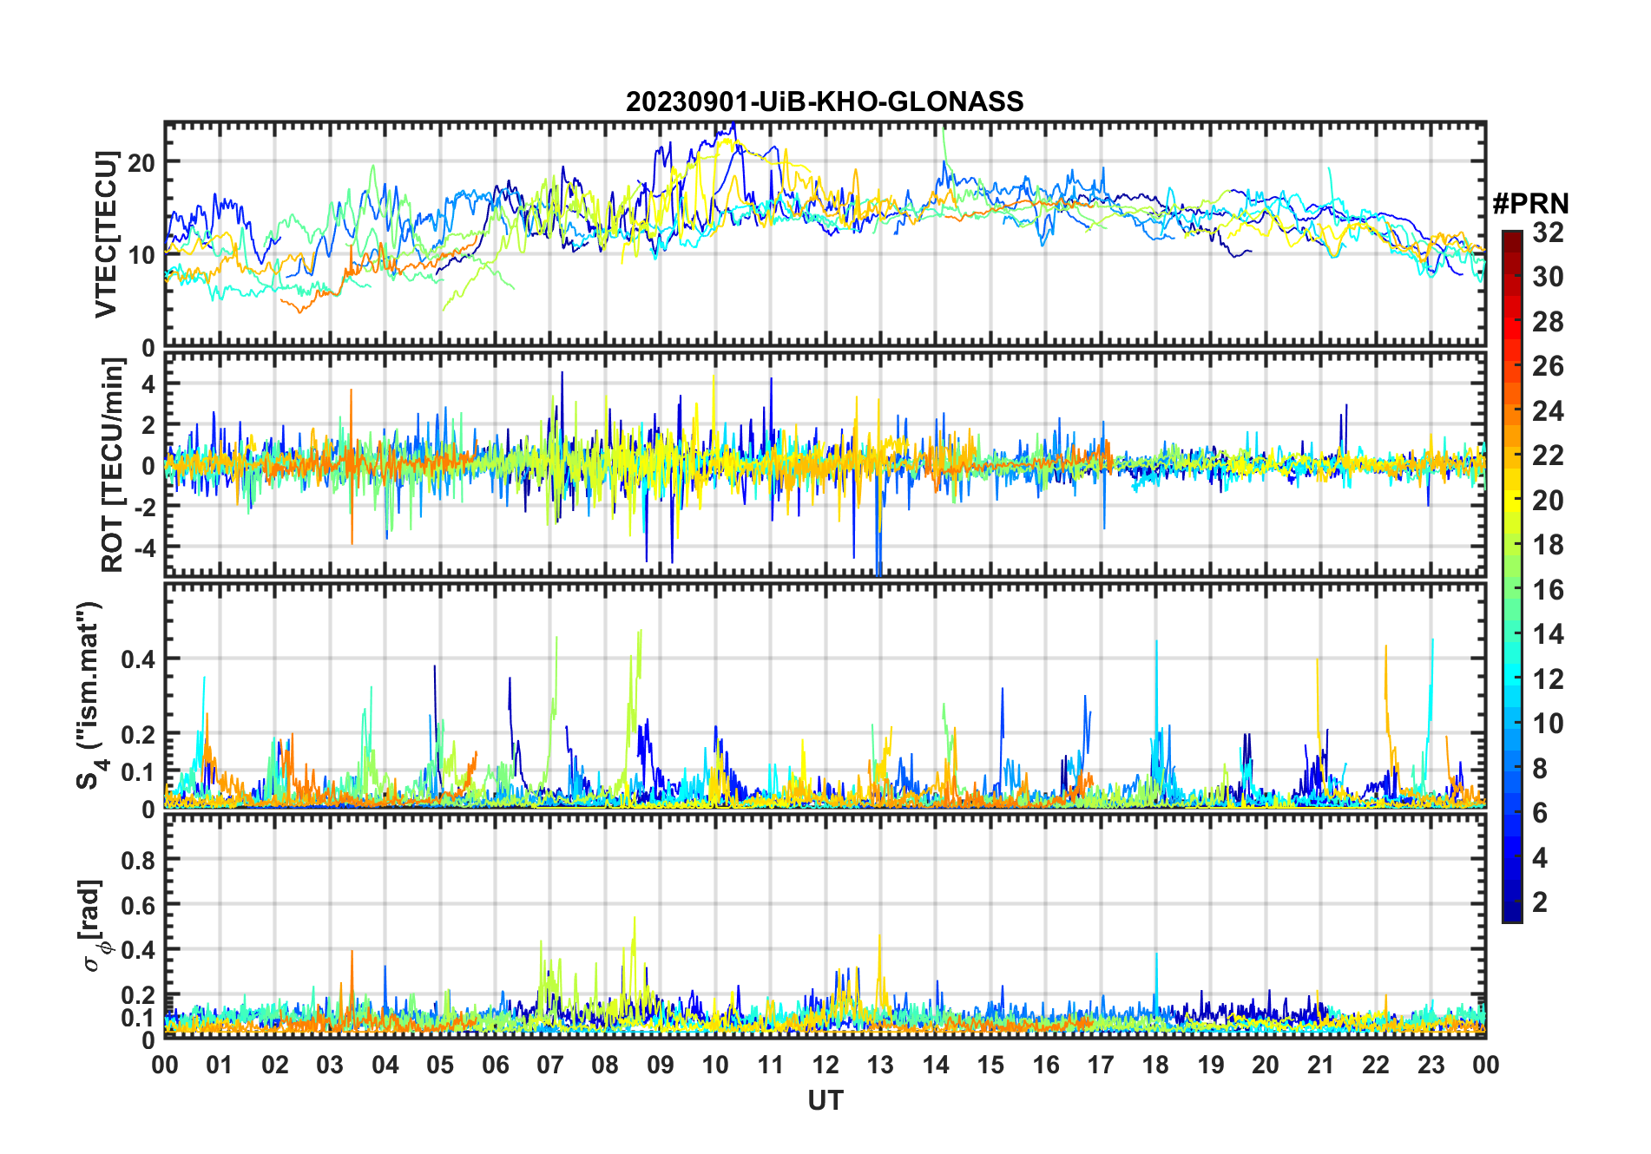Click colorbar tick label 32
The image size is (1651, 1154).
click(x=1548, y=233)
